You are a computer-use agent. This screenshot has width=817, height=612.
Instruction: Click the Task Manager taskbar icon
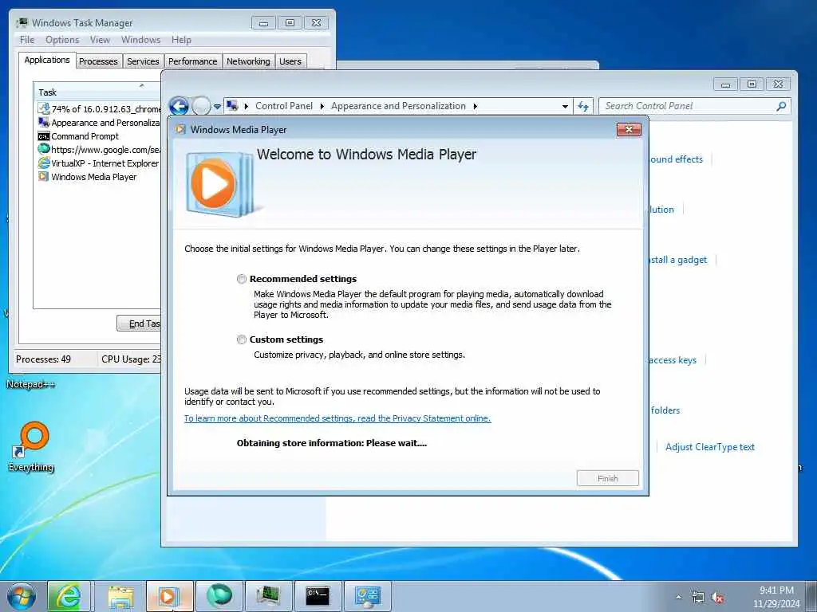pos(268,596)
